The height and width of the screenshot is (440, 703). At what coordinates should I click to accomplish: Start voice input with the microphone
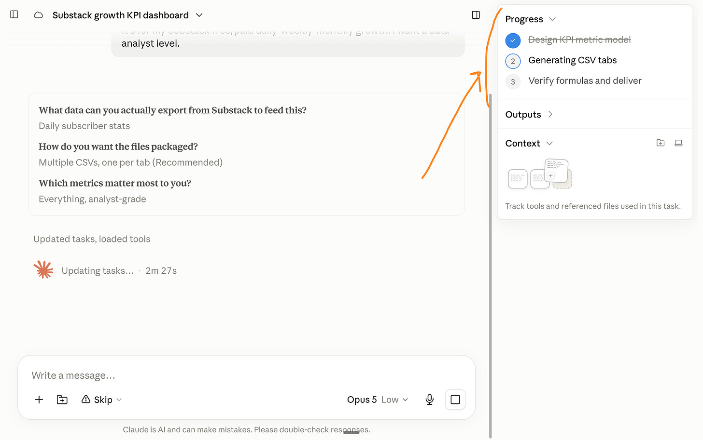tap(430, 400)
